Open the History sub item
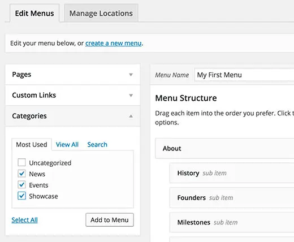The width and height of the screenshot is (294, 242). (x=232, y=173)
